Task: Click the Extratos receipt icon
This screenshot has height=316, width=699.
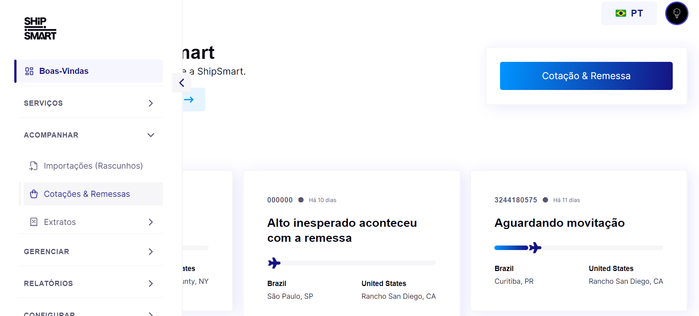Action: (x=34, y=222)
